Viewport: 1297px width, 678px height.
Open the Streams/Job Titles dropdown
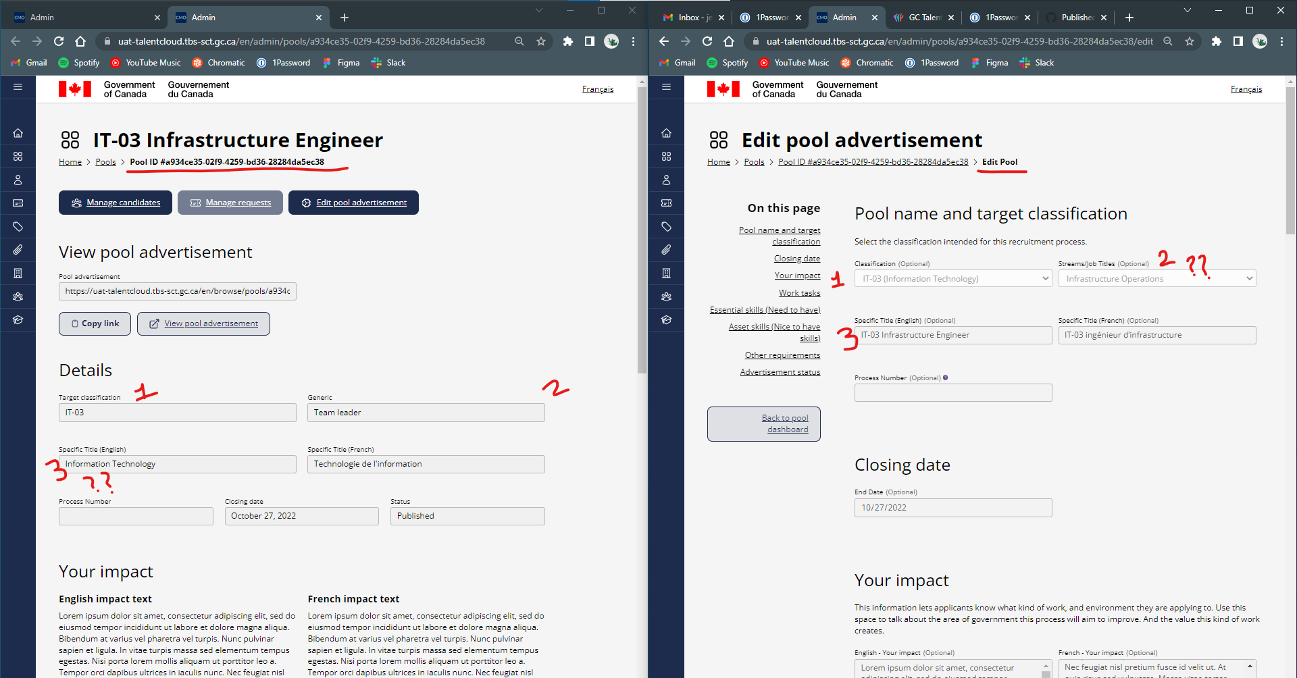1156,278
